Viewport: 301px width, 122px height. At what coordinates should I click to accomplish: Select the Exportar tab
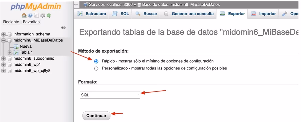coord(232,14)
